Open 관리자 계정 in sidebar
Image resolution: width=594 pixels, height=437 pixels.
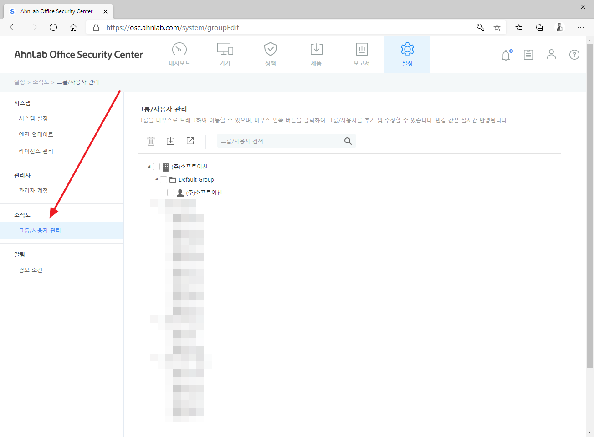coord(33,191)
